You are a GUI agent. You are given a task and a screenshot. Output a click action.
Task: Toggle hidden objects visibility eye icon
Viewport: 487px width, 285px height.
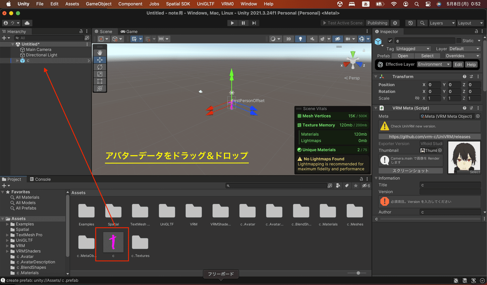coord(337,39)
